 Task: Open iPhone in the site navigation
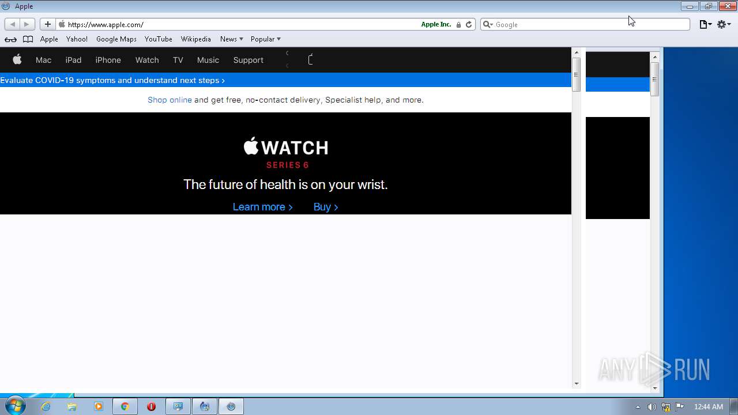point(108,60)
